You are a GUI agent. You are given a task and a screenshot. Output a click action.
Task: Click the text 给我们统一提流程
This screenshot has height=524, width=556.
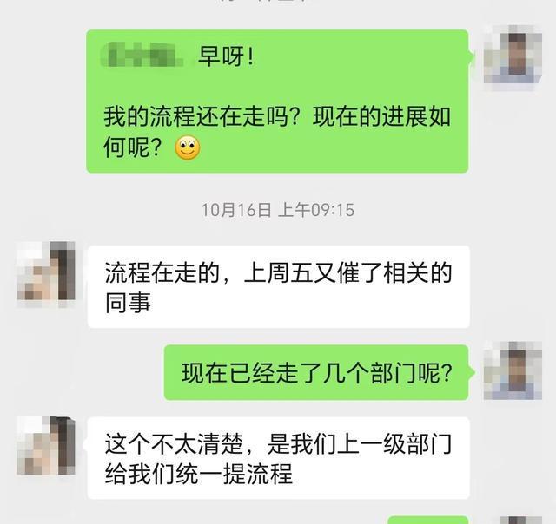point(199,474)
